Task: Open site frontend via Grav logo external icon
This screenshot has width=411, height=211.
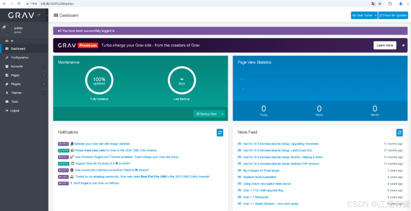Action: coord(39,15)
